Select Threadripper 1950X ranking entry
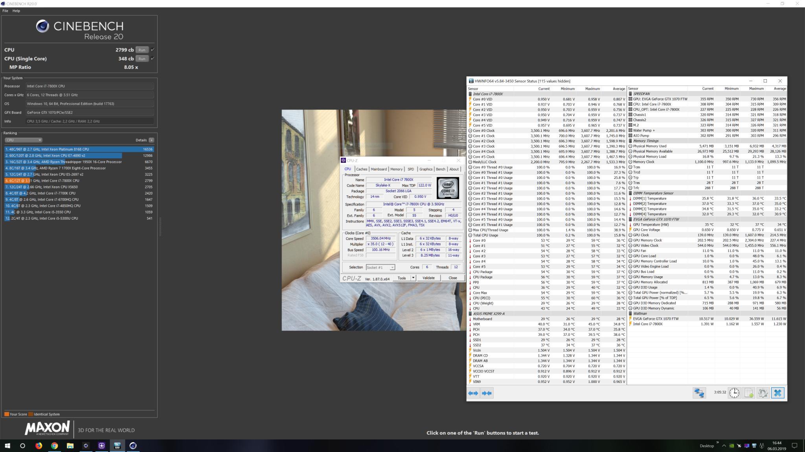805x452 pixels. point(79,162)
